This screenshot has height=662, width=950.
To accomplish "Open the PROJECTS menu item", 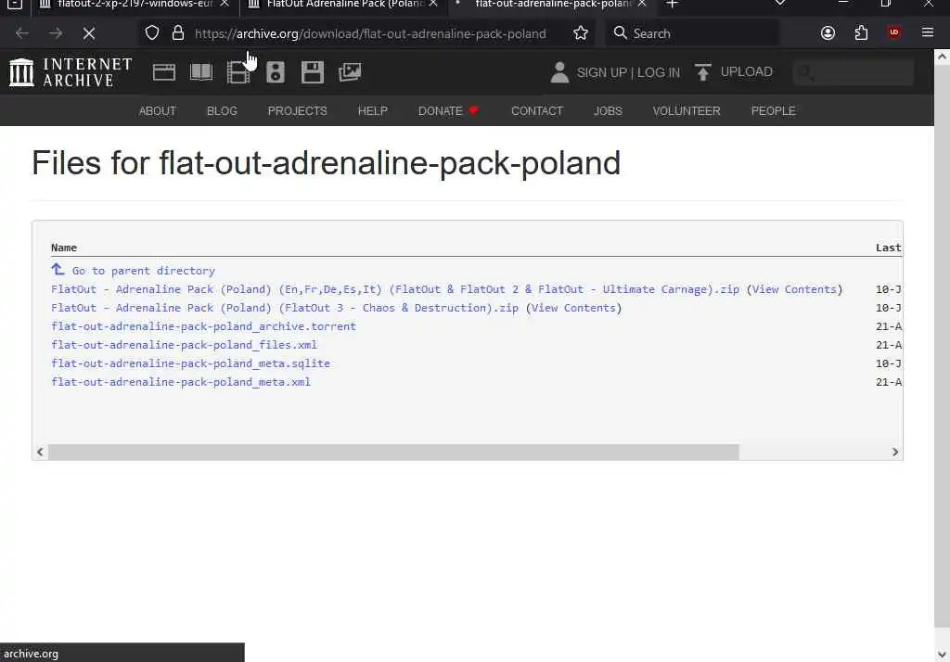I will coord(297,111).
